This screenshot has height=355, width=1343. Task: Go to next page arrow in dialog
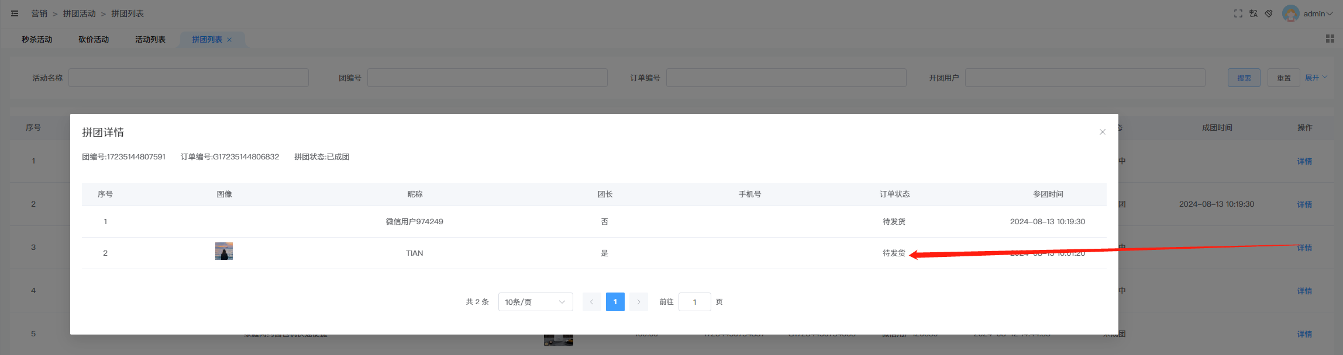click(639, 302)
